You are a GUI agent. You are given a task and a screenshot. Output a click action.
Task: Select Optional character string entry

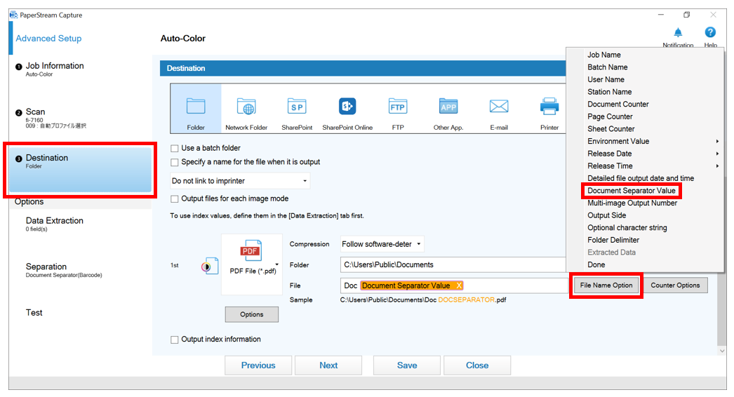pyautogui.click(x=627, y=227)
